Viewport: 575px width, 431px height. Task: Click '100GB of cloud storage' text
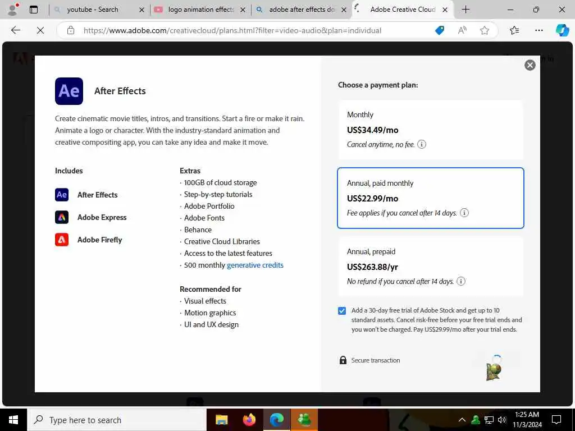click(220, 182)
